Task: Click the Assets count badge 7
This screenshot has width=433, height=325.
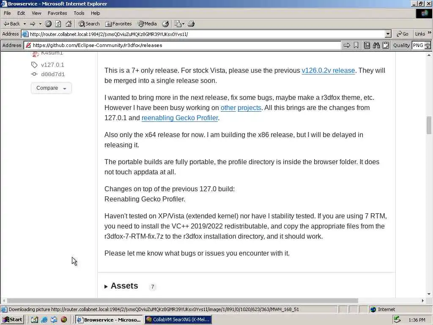Action: point(152,287)
